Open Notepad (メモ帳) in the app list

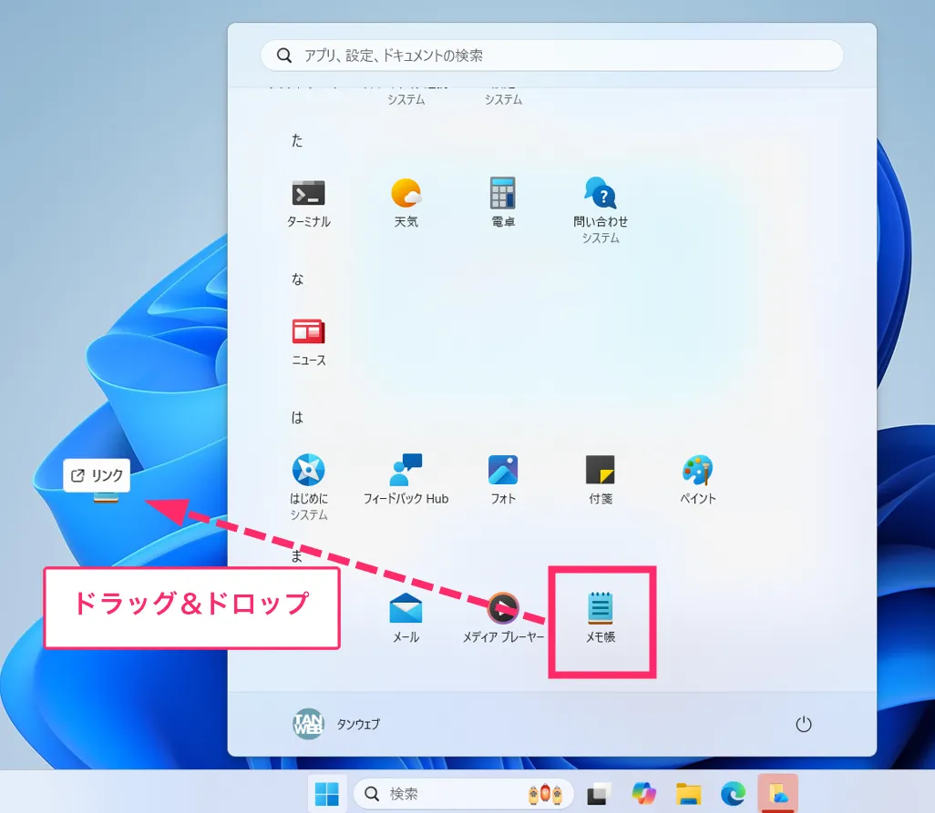(x=601, y=618)
